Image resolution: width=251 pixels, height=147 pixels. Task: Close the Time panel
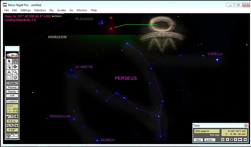[x=246, y=125]
